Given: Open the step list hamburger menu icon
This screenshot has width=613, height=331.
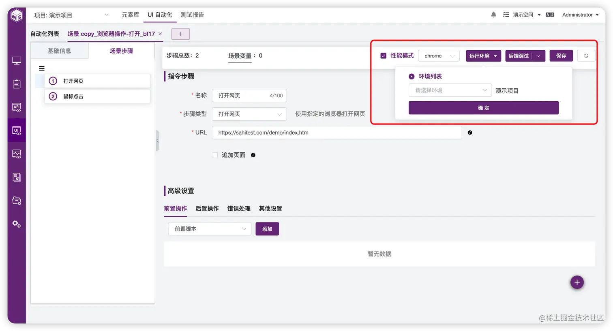Looking at the screenshot, I should pyautogui.click(x=42, y=68).
